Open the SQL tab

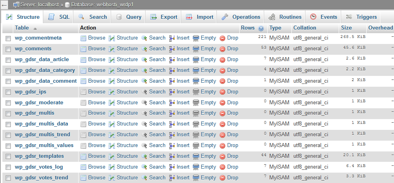coord(59,17)
